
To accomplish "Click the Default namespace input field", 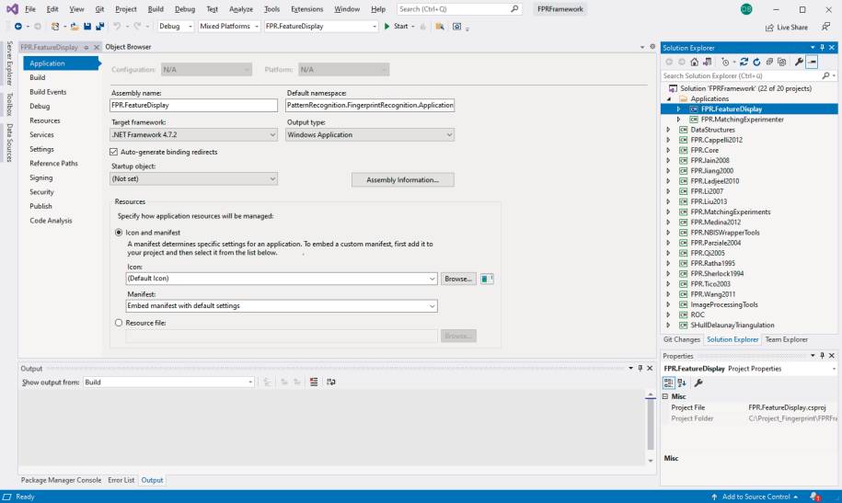I will (370, 105).
